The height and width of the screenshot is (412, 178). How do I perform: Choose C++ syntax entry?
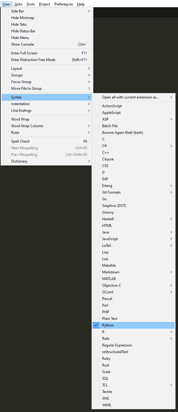point(134,153)
